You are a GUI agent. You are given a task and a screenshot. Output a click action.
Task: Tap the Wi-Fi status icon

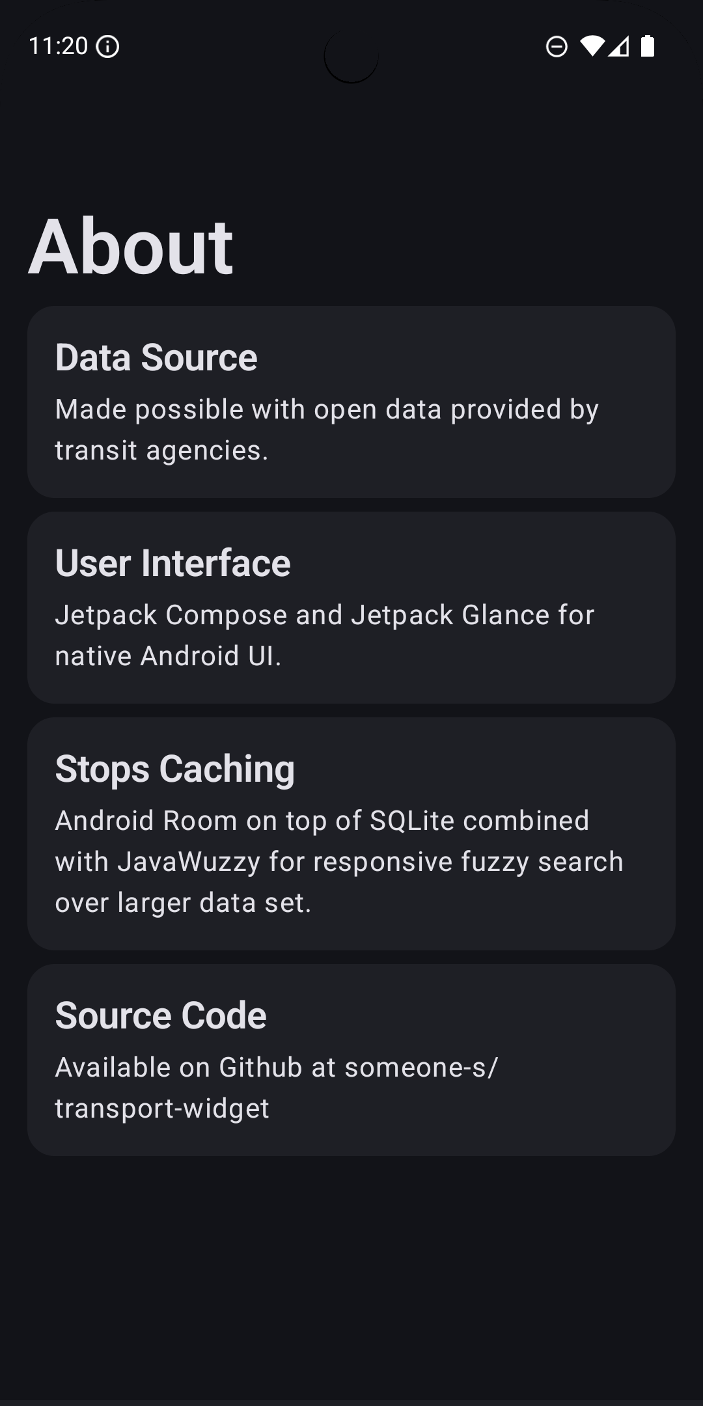[592, 46]
